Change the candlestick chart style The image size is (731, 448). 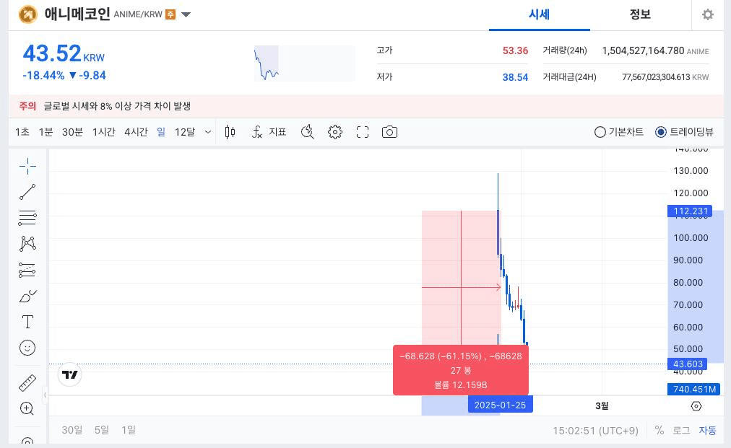point(230,132)
